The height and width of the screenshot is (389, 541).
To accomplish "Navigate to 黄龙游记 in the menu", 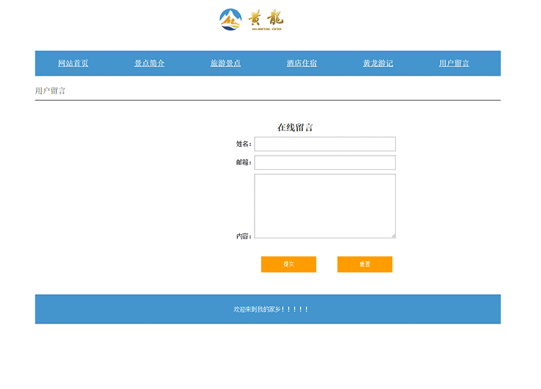I will 378,63.
